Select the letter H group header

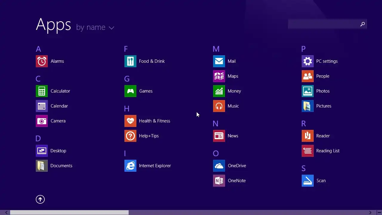point(127,109)
